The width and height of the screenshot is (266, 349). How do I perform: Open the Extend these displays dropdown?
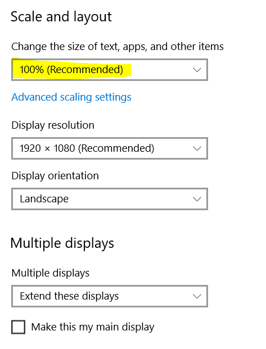(110, 296)
